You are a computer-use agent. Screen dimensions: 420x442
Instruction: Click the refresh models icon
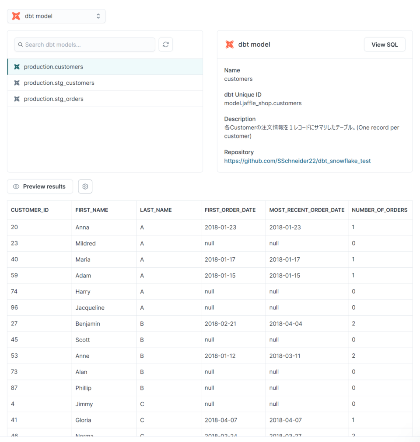pyautogui.click(x=165, y=44)
